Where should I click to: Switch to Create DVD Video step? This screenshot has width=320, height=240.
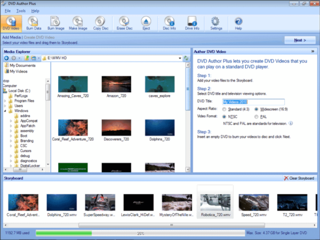pos(39,37)
